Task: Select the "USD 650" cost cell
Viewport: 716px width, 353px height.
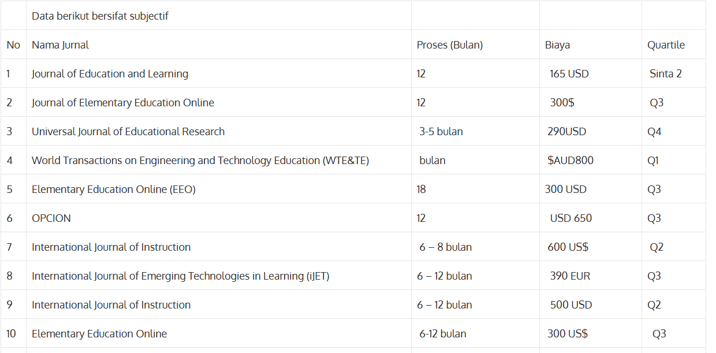Action: (570, 218)
